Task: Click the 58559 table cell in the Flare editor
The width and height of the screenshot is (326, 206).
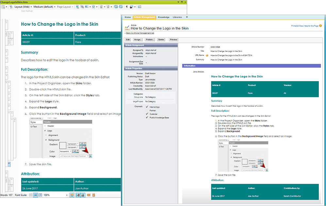Action: (x=47, y=42)
